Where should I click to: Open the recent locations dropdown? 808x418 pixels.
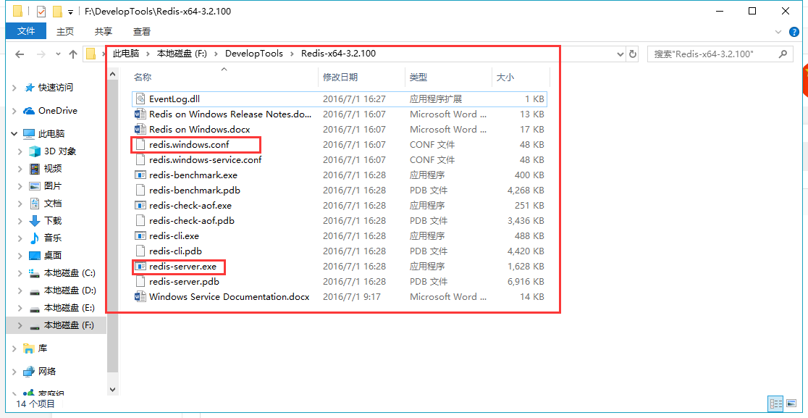click(58, 54)
